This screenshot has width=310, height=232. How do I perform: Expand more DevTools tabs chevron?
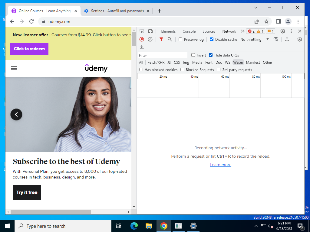tap(242, 31)
